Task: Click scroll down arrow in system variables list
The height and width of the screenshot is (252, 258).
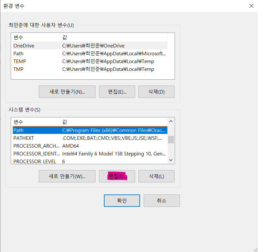Action: [x=171, y=160]
